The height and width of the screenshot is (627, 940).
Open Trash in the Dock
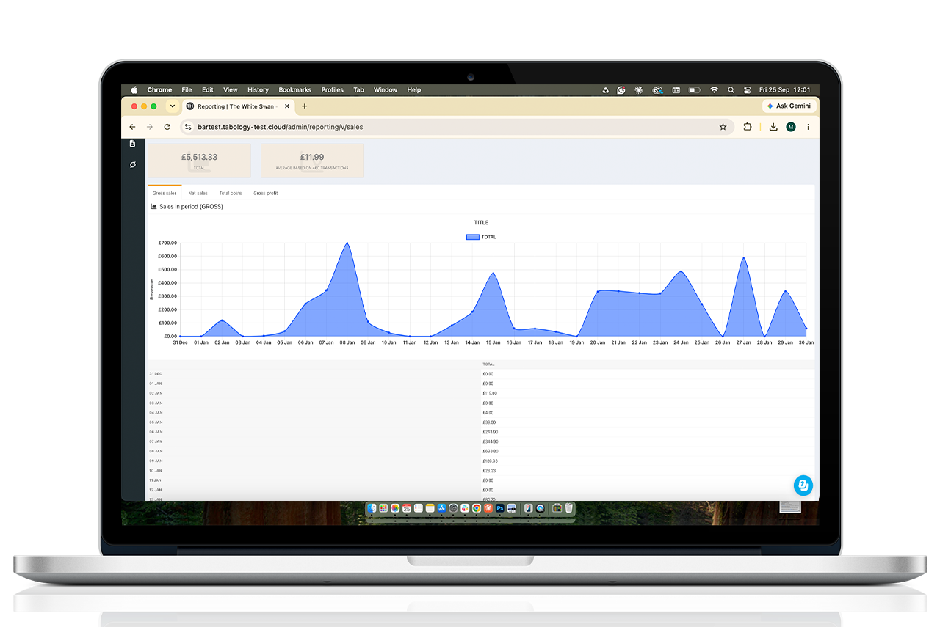tap(568, 507)
